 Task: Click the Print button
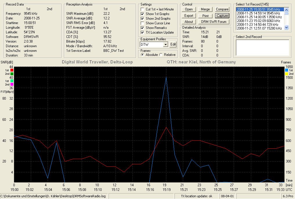205,16
